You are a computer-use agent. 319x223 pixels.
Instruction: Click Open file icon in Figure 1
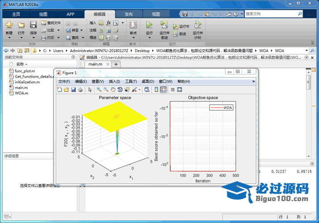pyautogui.click(x=66, y=90)
